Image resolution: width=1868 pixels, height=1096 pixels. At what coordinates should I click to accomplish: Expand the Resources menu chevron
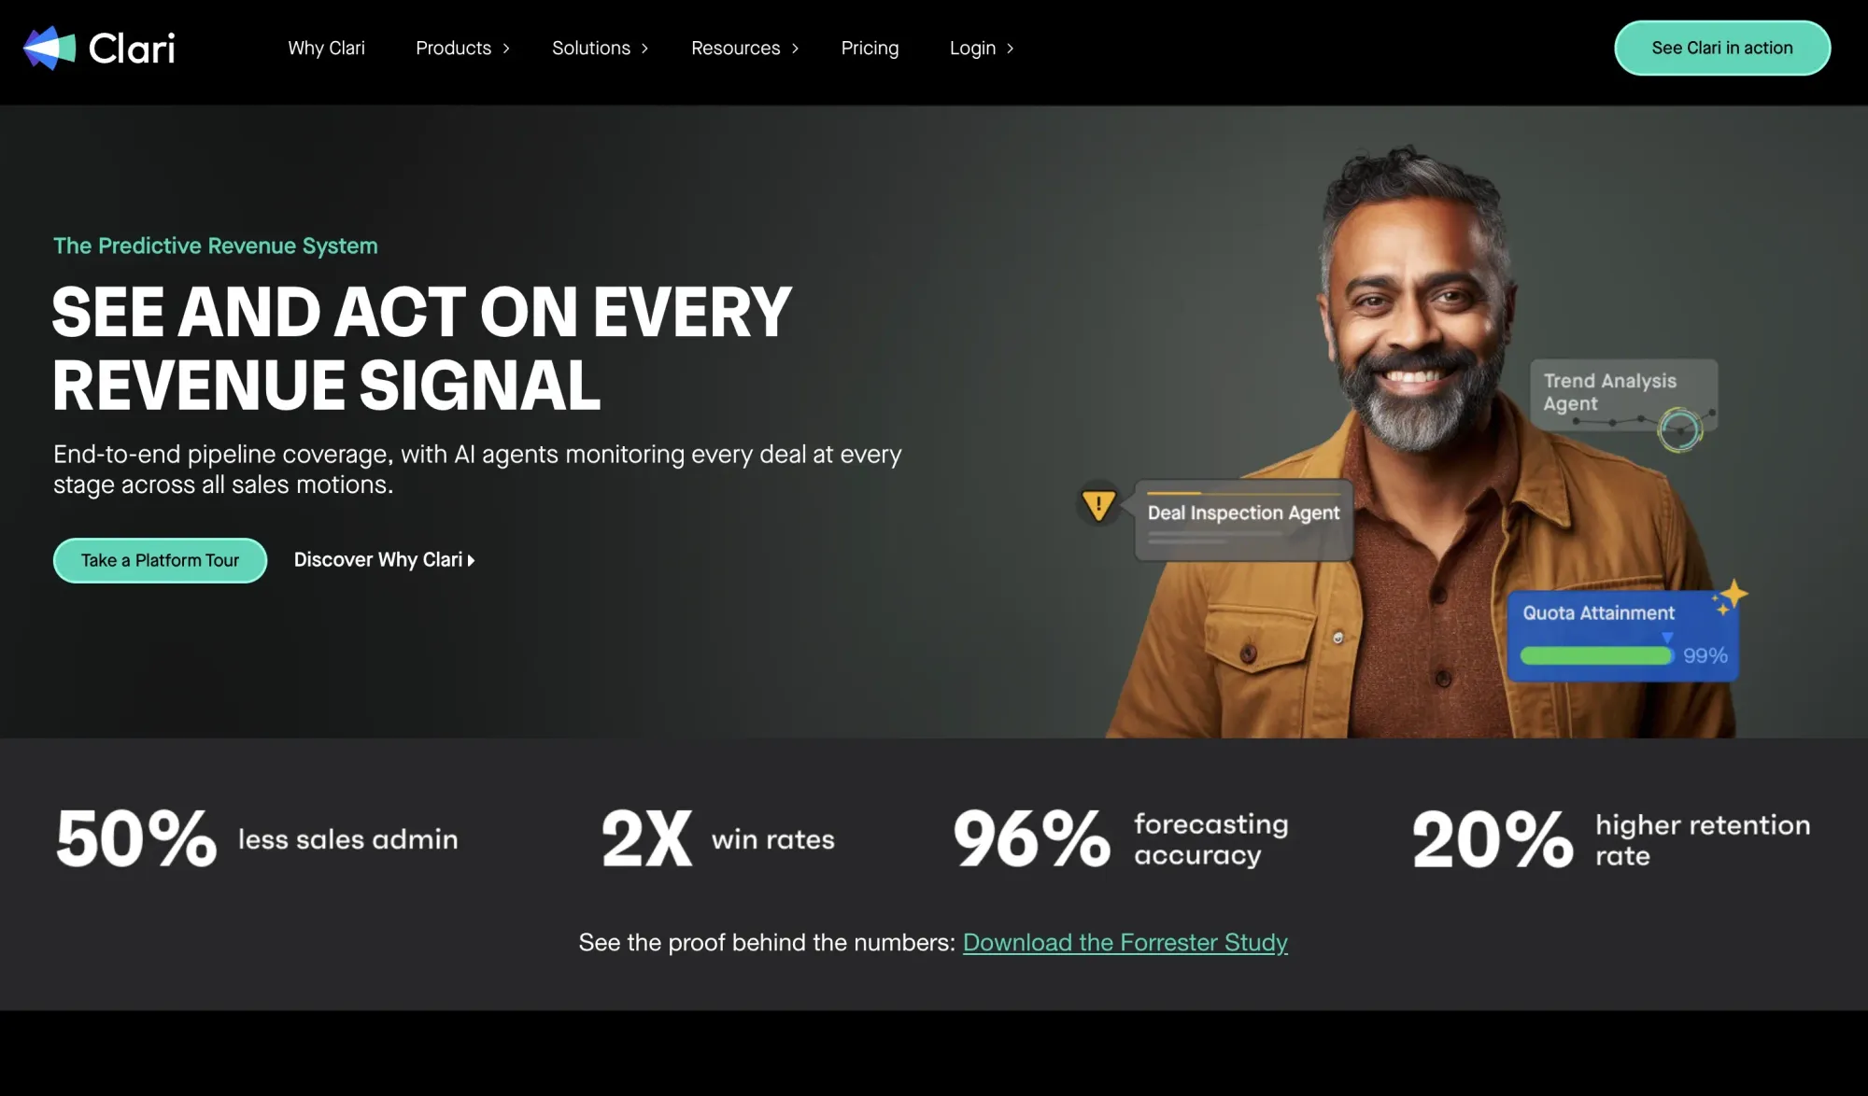click(x=795, y=49)
